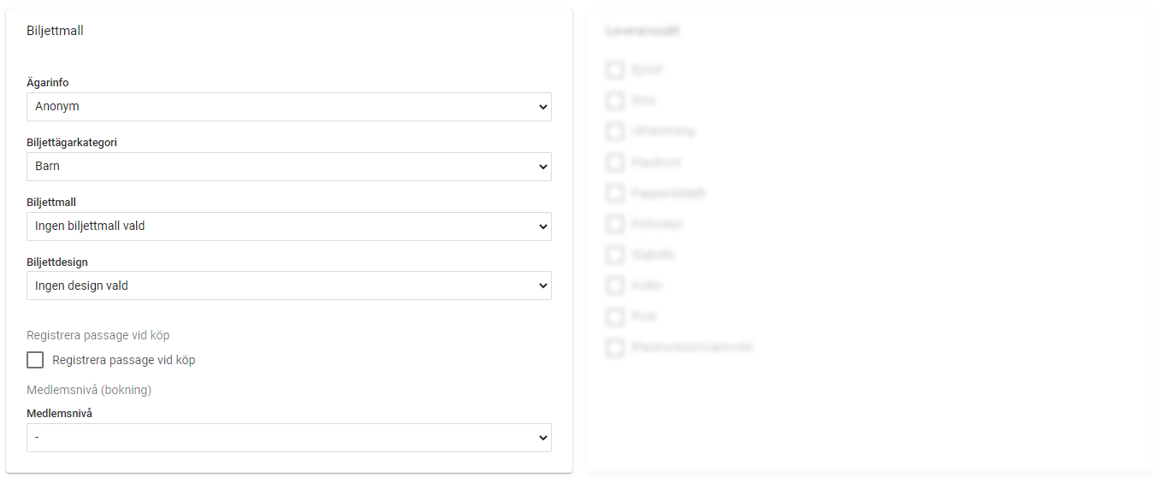Select the Plastkort checkbox, fourth delivery option
Viewport: 1161px width, 483px height.
pos(614,162)
